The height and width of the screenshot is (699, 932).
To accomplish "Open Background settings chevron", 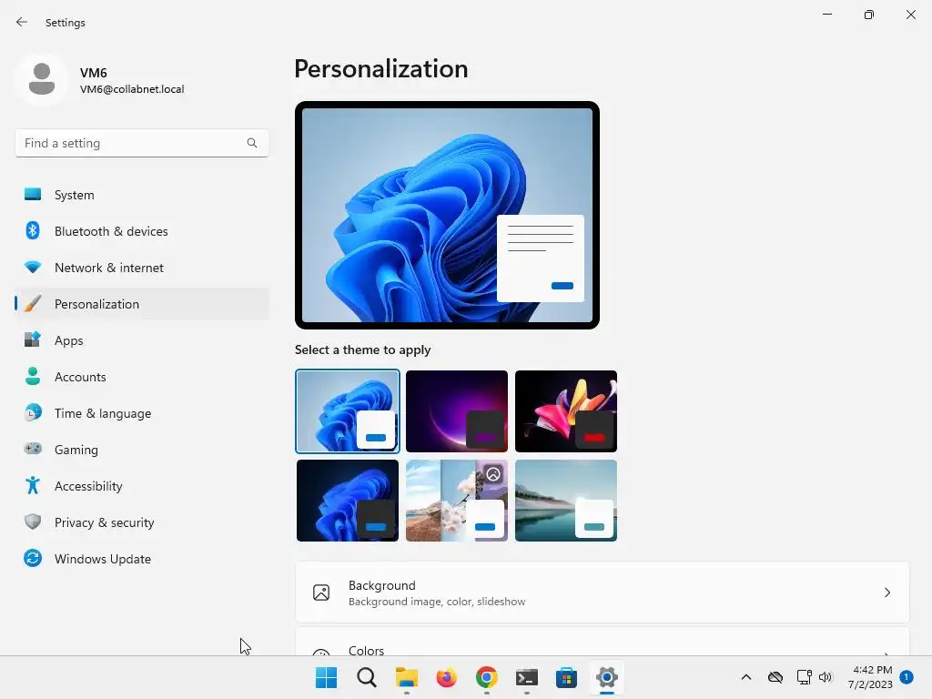I will coord(886,593).
